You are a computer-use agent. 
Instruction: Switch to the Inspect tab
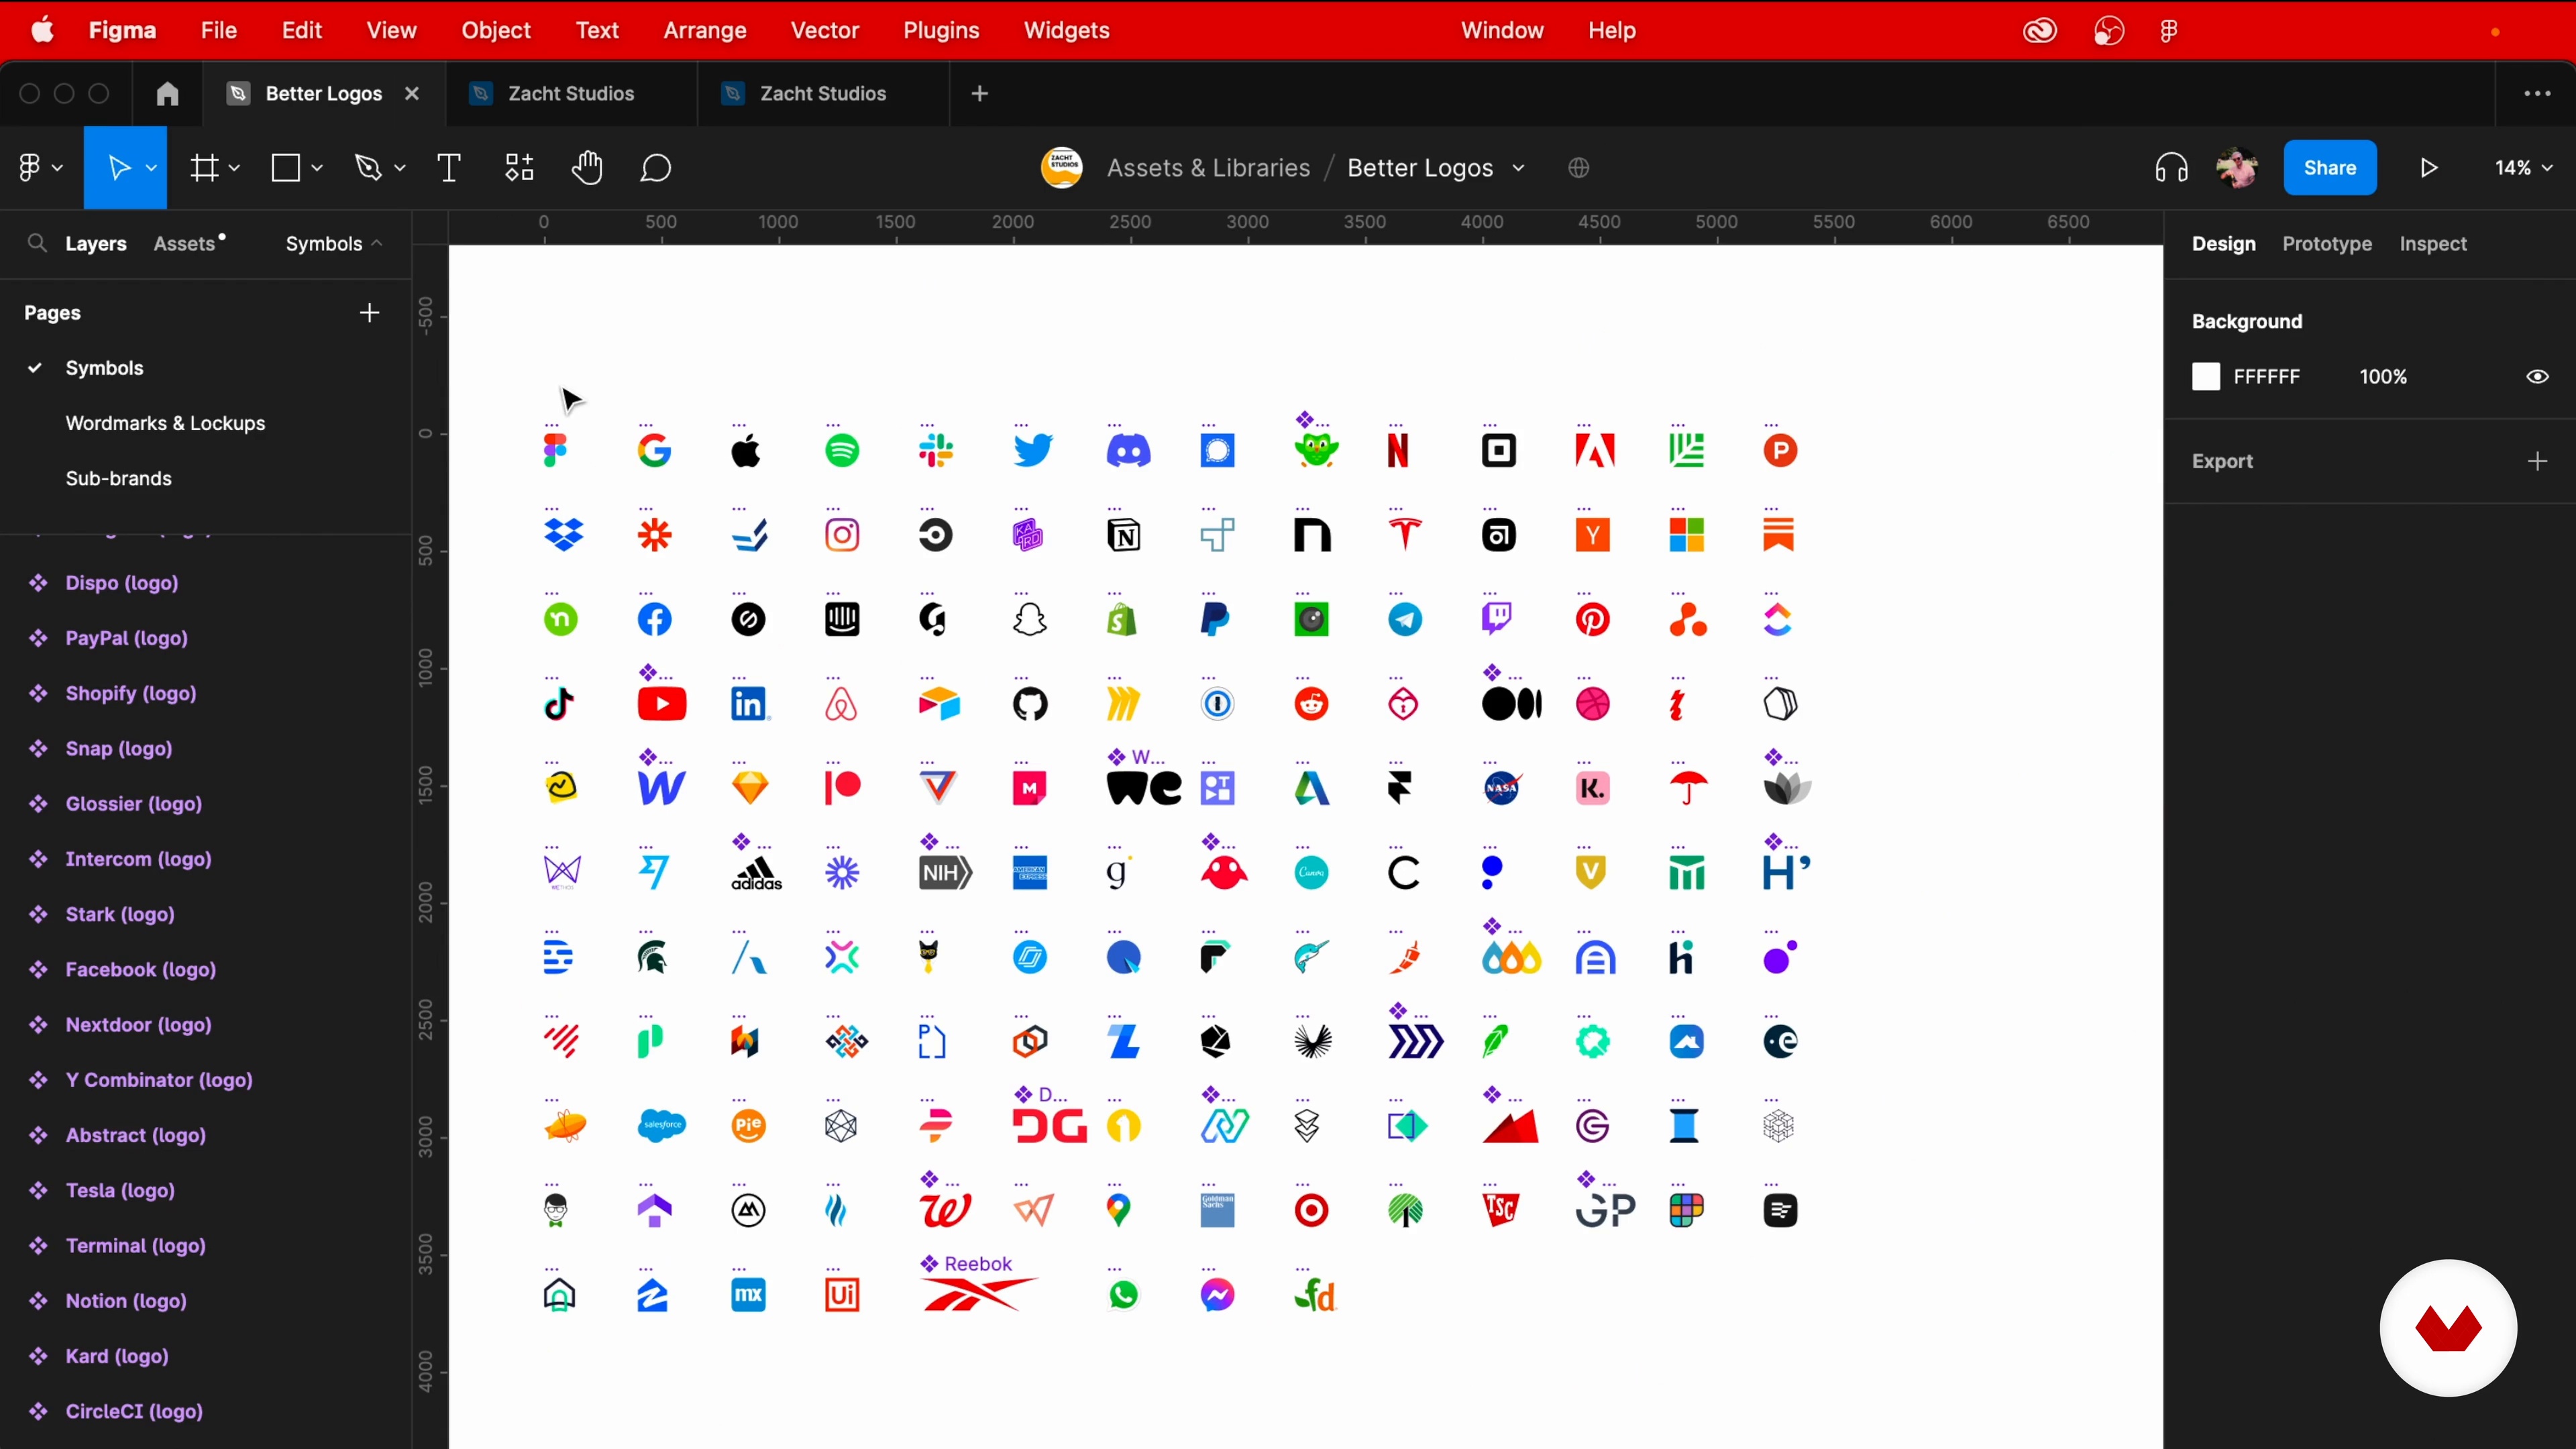(2432, 244)
